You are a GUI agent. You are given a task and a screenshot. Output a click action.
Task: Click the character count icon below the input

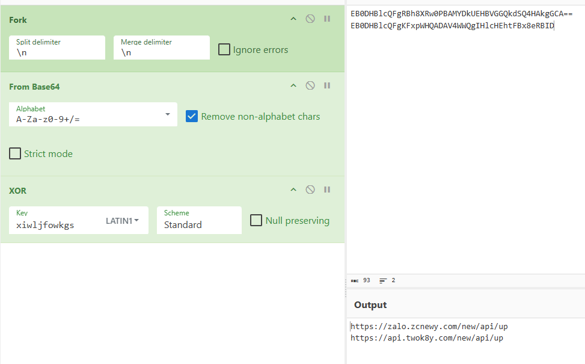pyautogui.click(x=355, y=280)
